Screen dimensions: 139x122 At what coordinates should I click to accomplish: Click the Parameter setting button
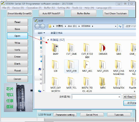(65, 115)
